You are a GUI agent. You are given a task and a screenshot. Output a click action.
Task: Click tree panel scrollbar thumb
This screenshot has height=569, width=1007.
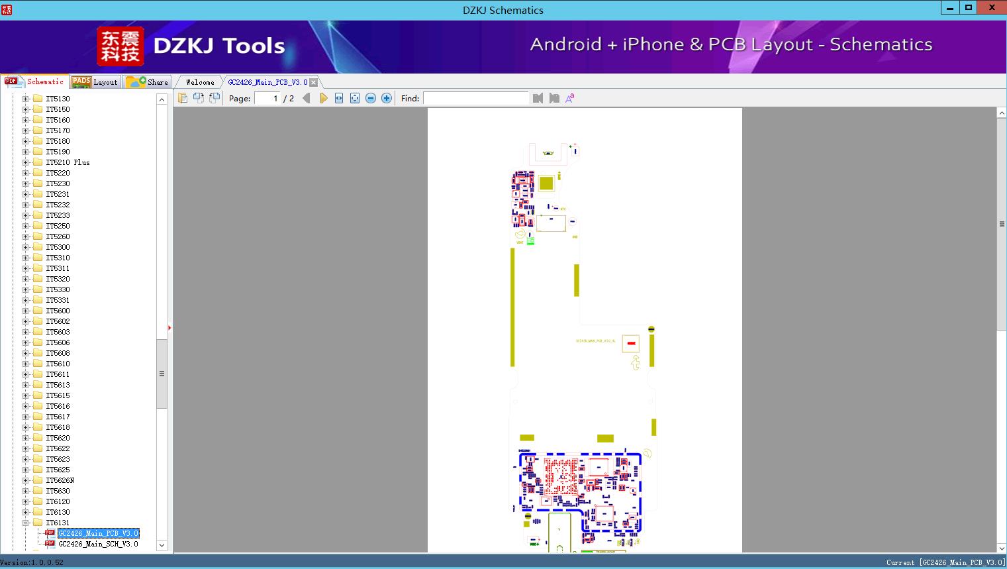pos(162,374)
